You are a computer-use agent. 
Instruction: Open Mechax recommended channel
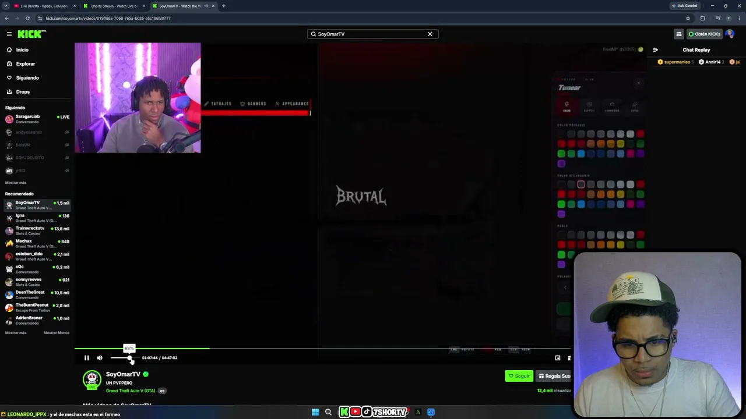[x=37, y=243]
